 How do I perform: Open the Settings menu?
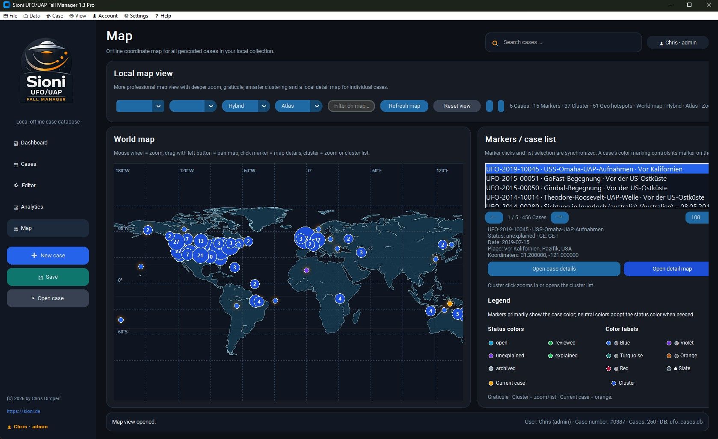(x=136, y=16)
